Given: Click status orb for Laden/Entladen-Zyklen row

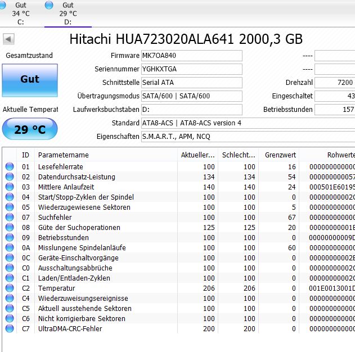Looking at the screenshot, I should click(10, 278).
